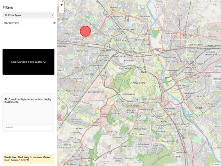The image size is (221, 166).
Task: Open the calendar picker in date filter
Action: 54,23
